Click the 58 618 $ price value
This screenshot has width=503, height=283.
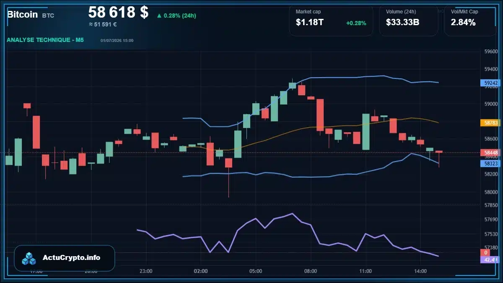[118, 12]
